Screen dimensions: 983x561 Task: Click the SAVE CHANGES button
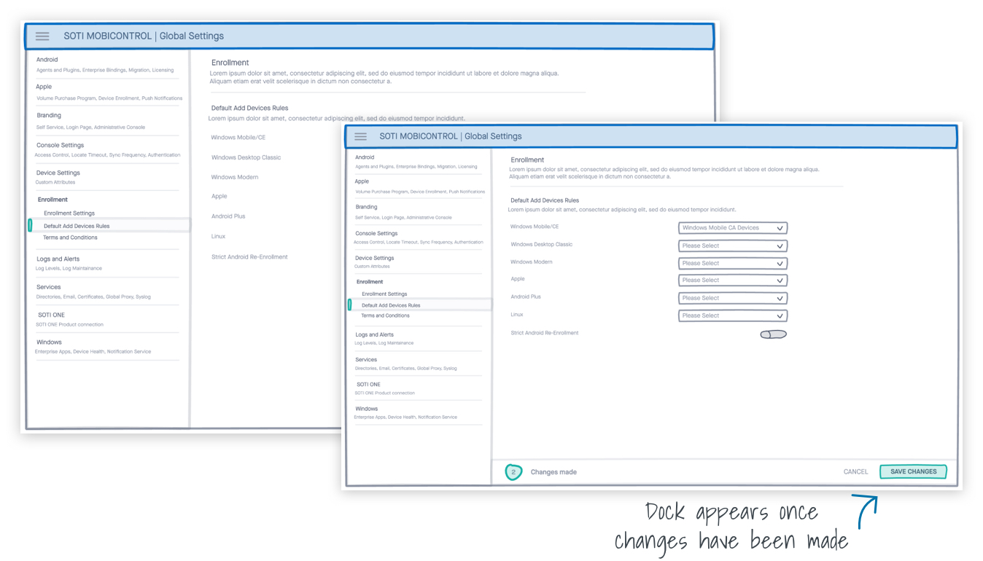[912, 471]
